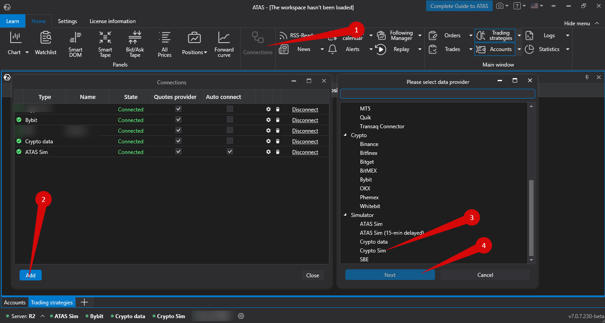Switch to the Accounts bottom tab
The image size is (605, 323).
(15, 303)
